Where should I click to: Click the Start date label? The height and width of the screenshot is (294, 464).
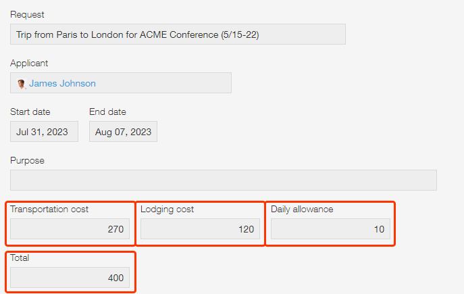click(x=30, y=112)
